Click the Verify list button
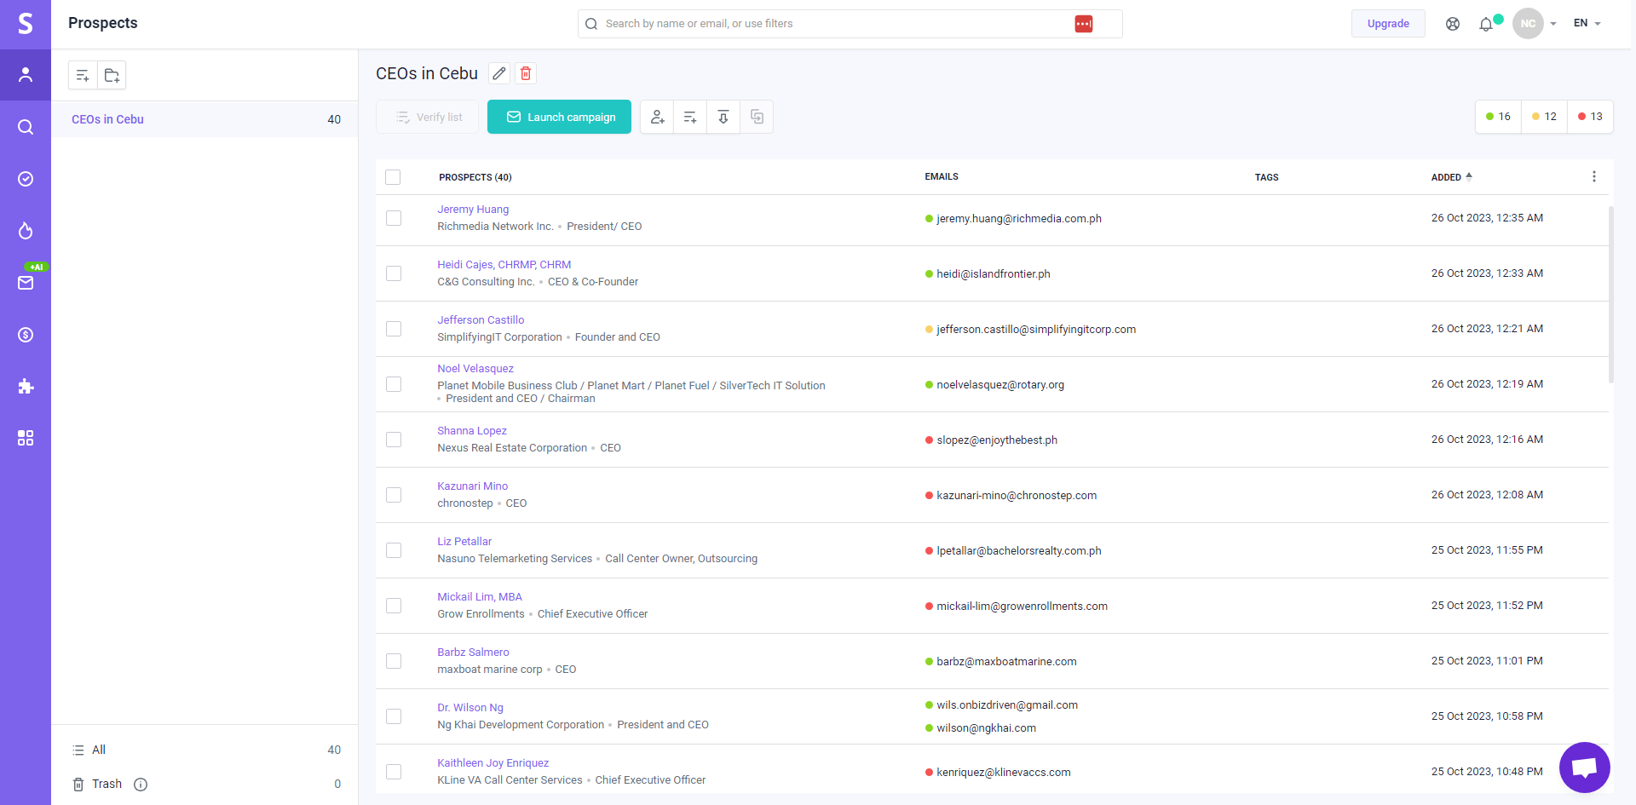Image resolution: width=1636 pixels, height=805 pixels. tap(428, 117)
